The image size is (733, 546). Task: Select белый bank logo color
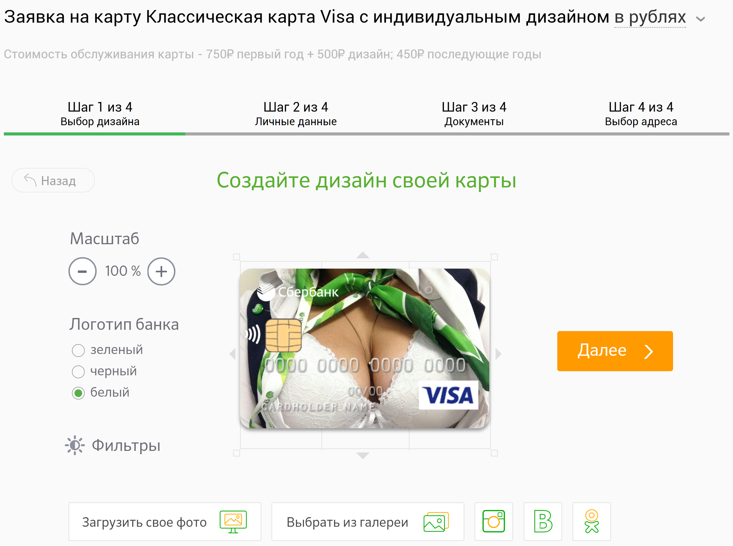(x=78, y=393)
